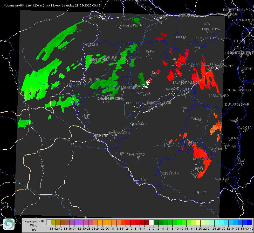Image resolution: width=254 pixels, height=233 pixels.
Task: Click the SOPRON city label
Action: pyautogui.click(x=96, y=17)
